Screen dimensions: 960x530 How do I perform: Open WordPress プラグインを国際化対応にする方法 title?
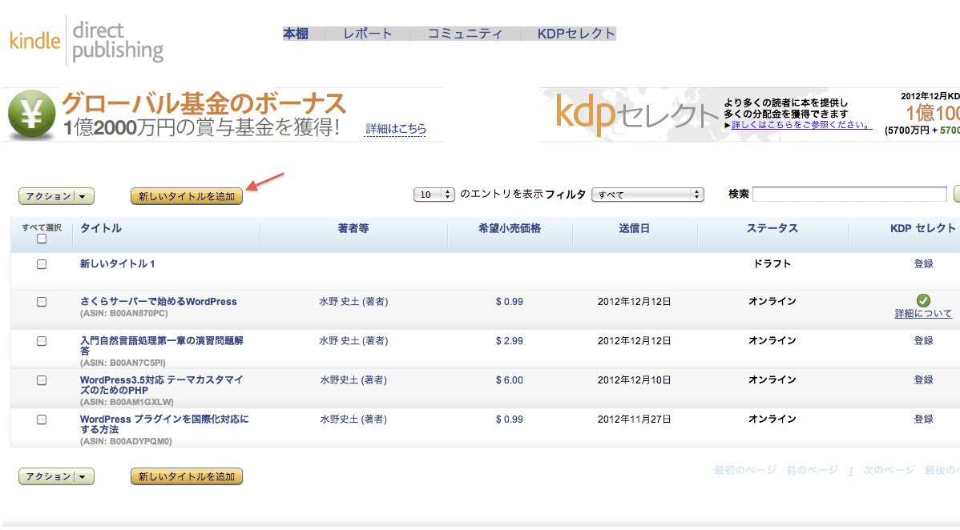coord(164,424)
